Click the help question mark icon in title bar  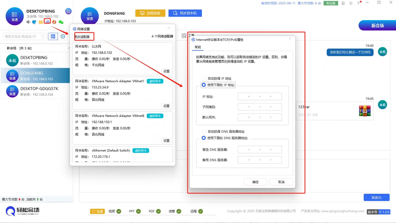click(343, 3)
